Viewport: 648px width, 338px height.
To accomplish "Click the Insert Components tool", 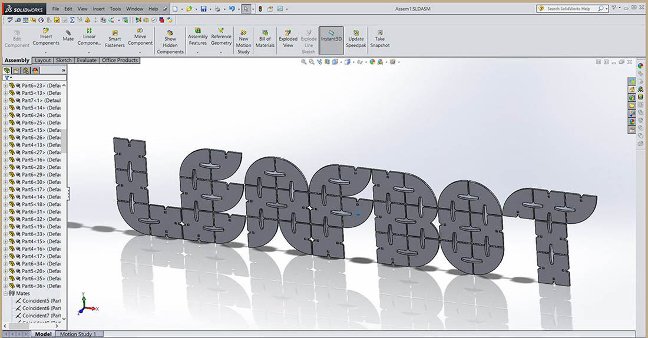I will pos(46,37).
